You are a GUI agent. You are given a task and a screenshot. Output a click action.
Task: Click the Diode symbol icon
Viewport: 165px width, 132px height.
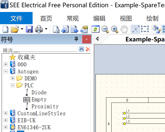click(x=27, y=92)
